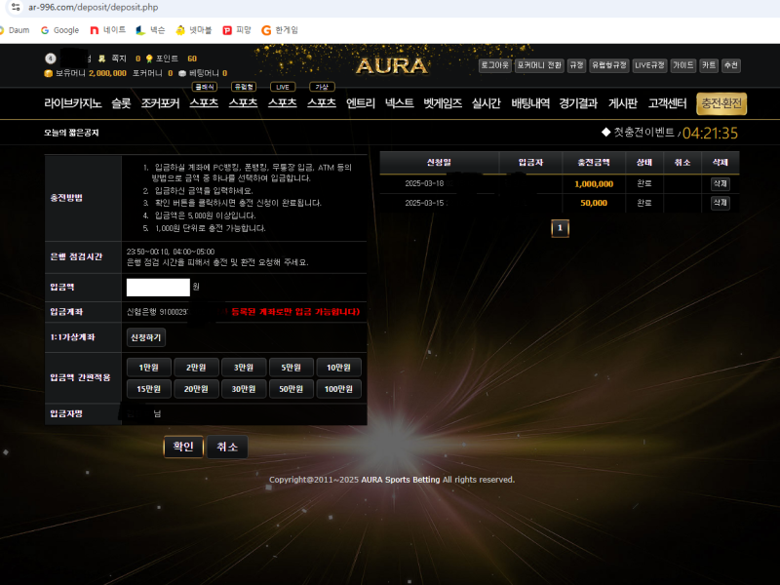This screenshot has width=780, height=585.
Task: Click the 넥슨 bookmark icon
Action: [140, 30]
